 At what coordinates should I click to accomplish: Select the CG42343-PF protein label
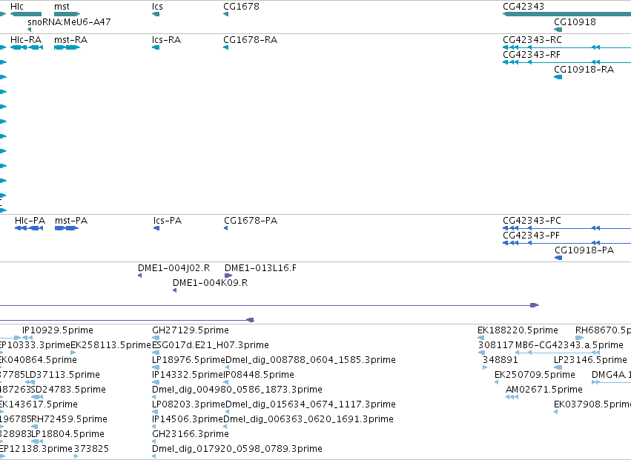[531, 236]
